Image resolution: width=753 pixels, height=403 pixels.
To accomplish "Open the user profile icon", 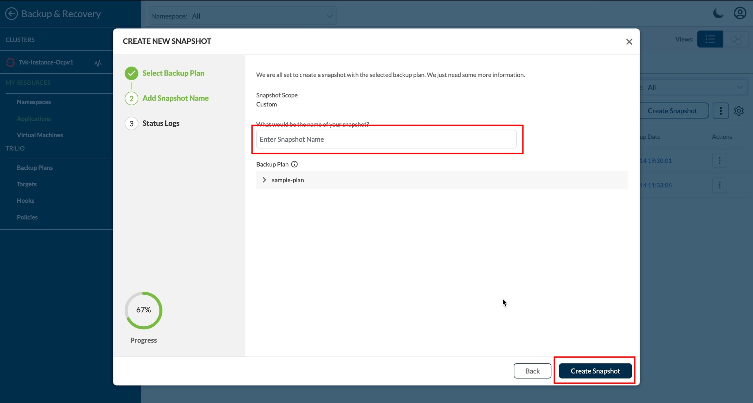I will pyautogui.click(x=740, y=13).
